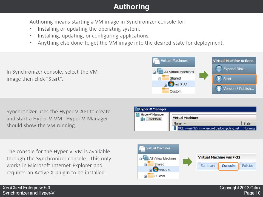Select All Virtual Machines label in the lower tree
Screen dimensions: 263x197
coord(163,158)
